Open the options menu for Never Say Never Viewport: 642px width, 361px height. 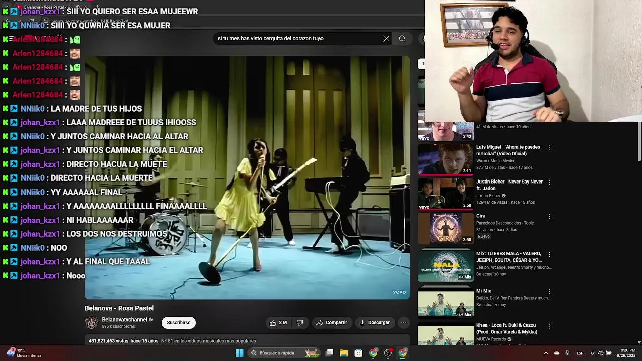tap(550, 183)
